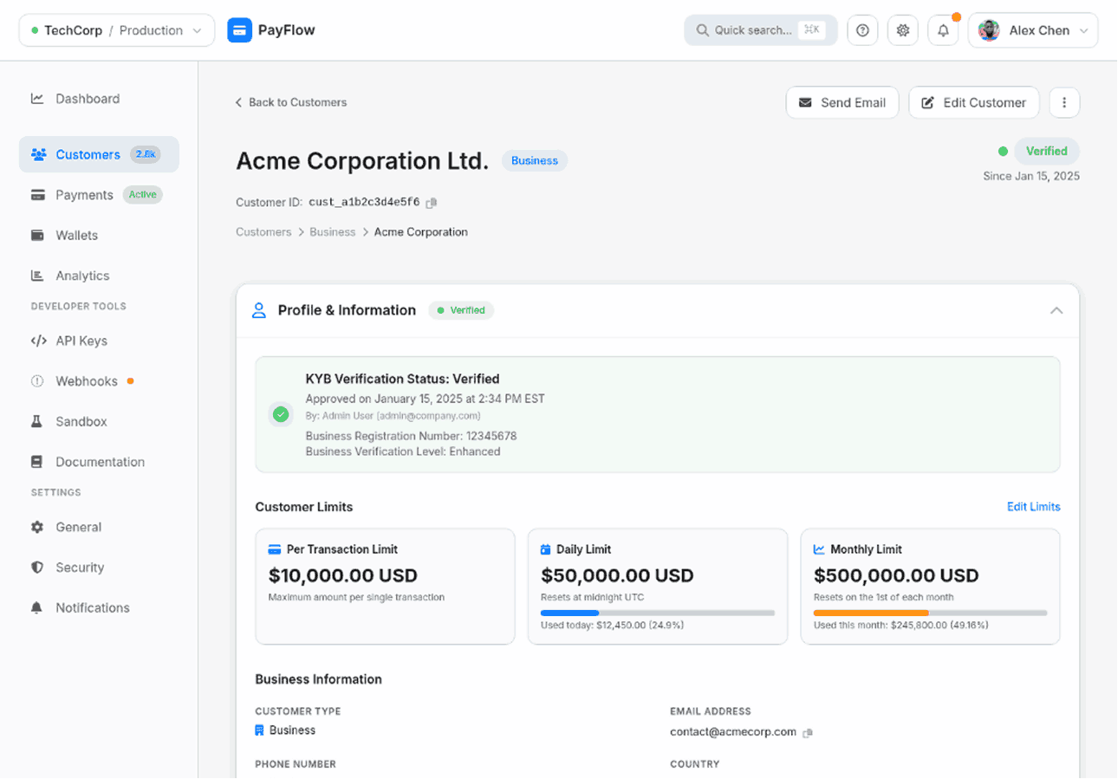This screenshot has height=779, width=1118.
Task: Click the PayFlow logo icon
Action: pos(239,30)
